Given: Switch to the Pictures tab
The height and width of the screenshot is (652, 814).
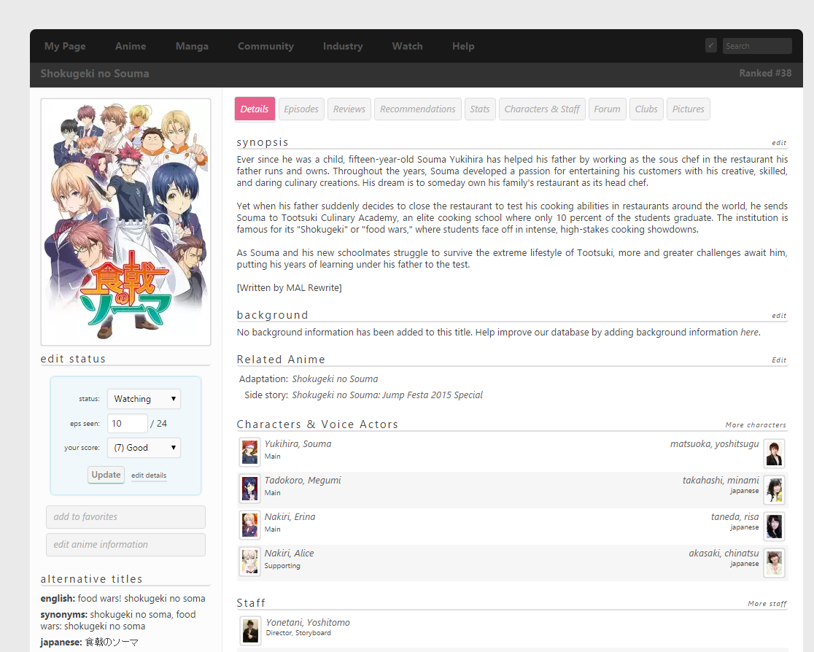Looking at the screenshot, I should point(688,109).
